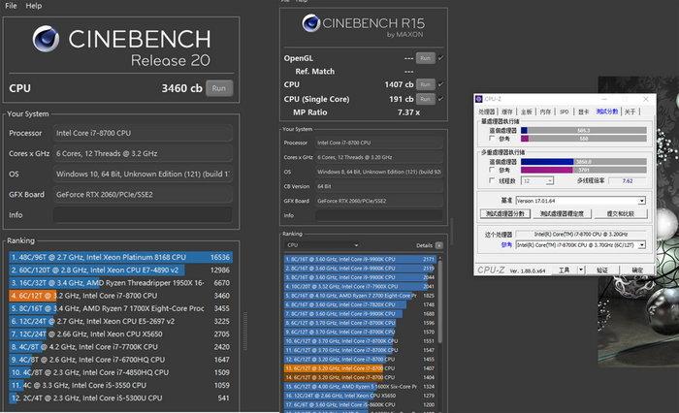The height and width of the screenshot is (413, 679).
Task: Run the OpenGL test in Cinebench R15
Action: pos(425,58)
